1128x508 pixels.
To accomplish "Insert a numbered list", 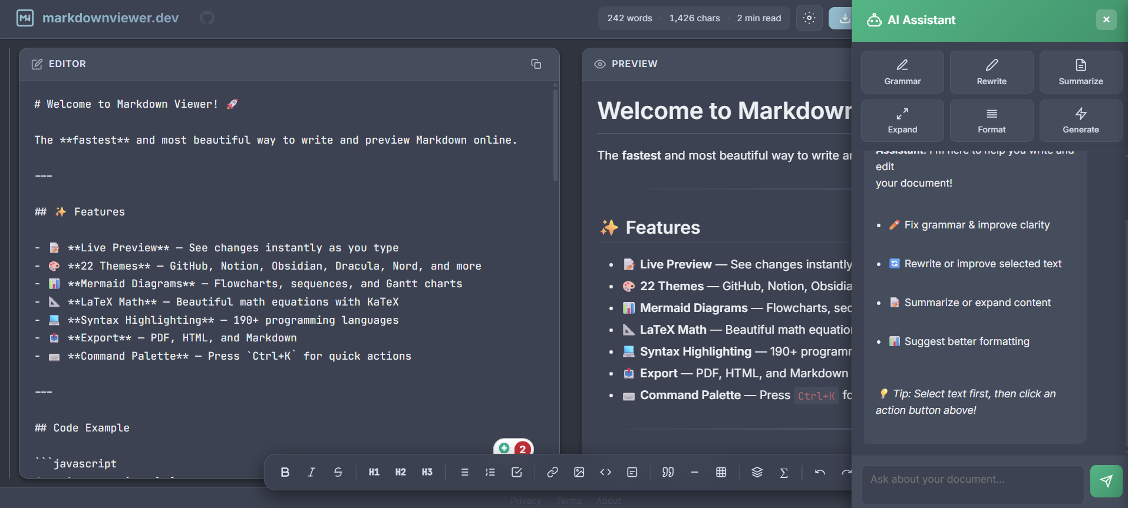I will click(490, 472).
